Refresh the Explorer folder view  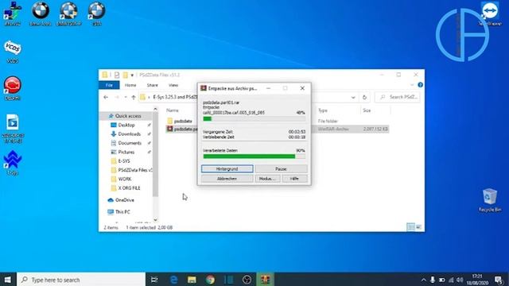[x=364, y=97]
